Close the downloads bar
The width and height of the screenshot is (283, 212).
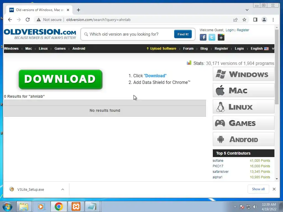(x=274, y=189)
